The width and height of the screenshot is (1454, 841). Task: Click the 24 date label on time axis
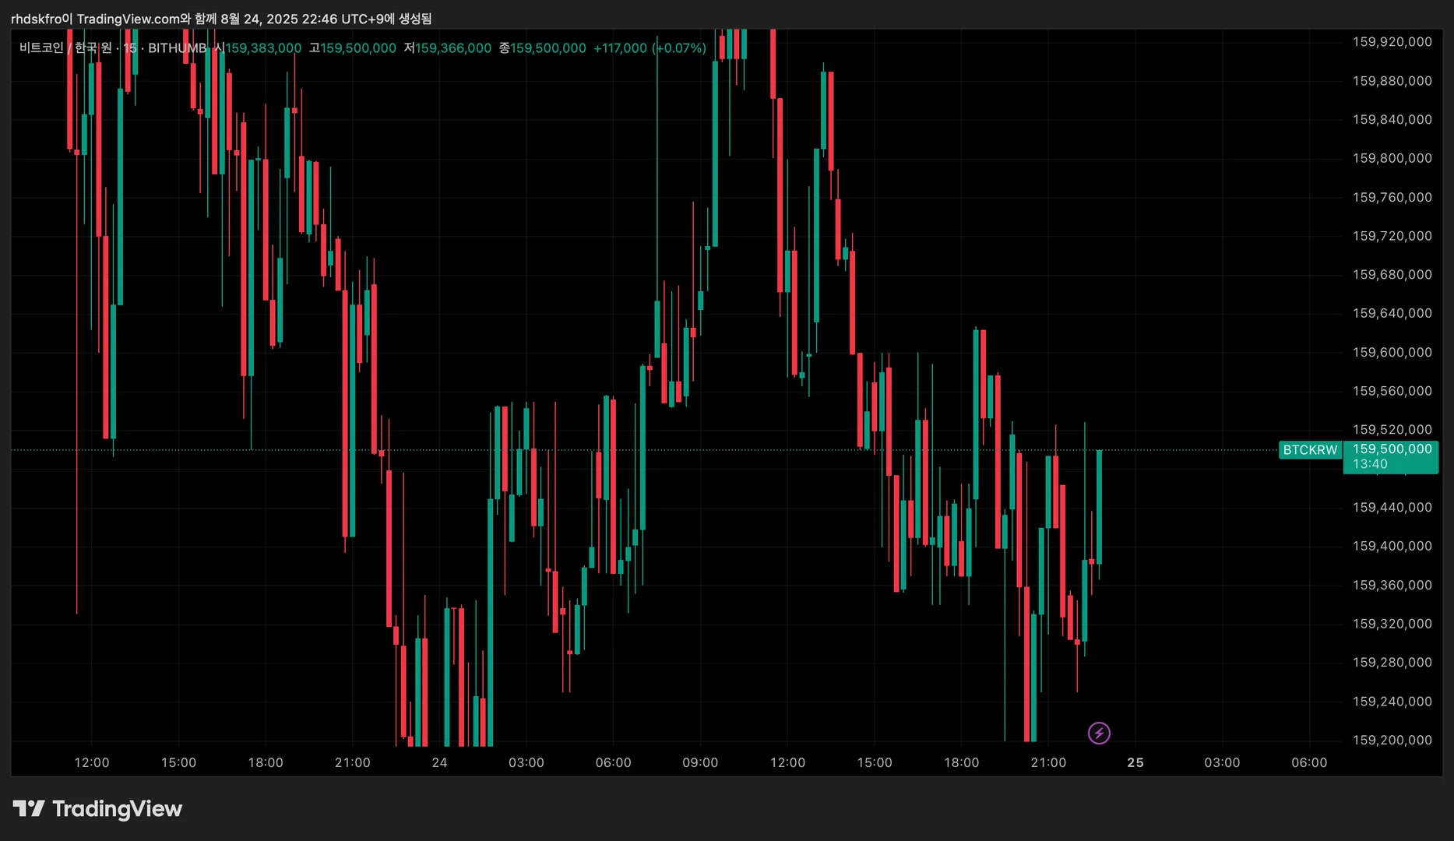[x=439, y=762]
